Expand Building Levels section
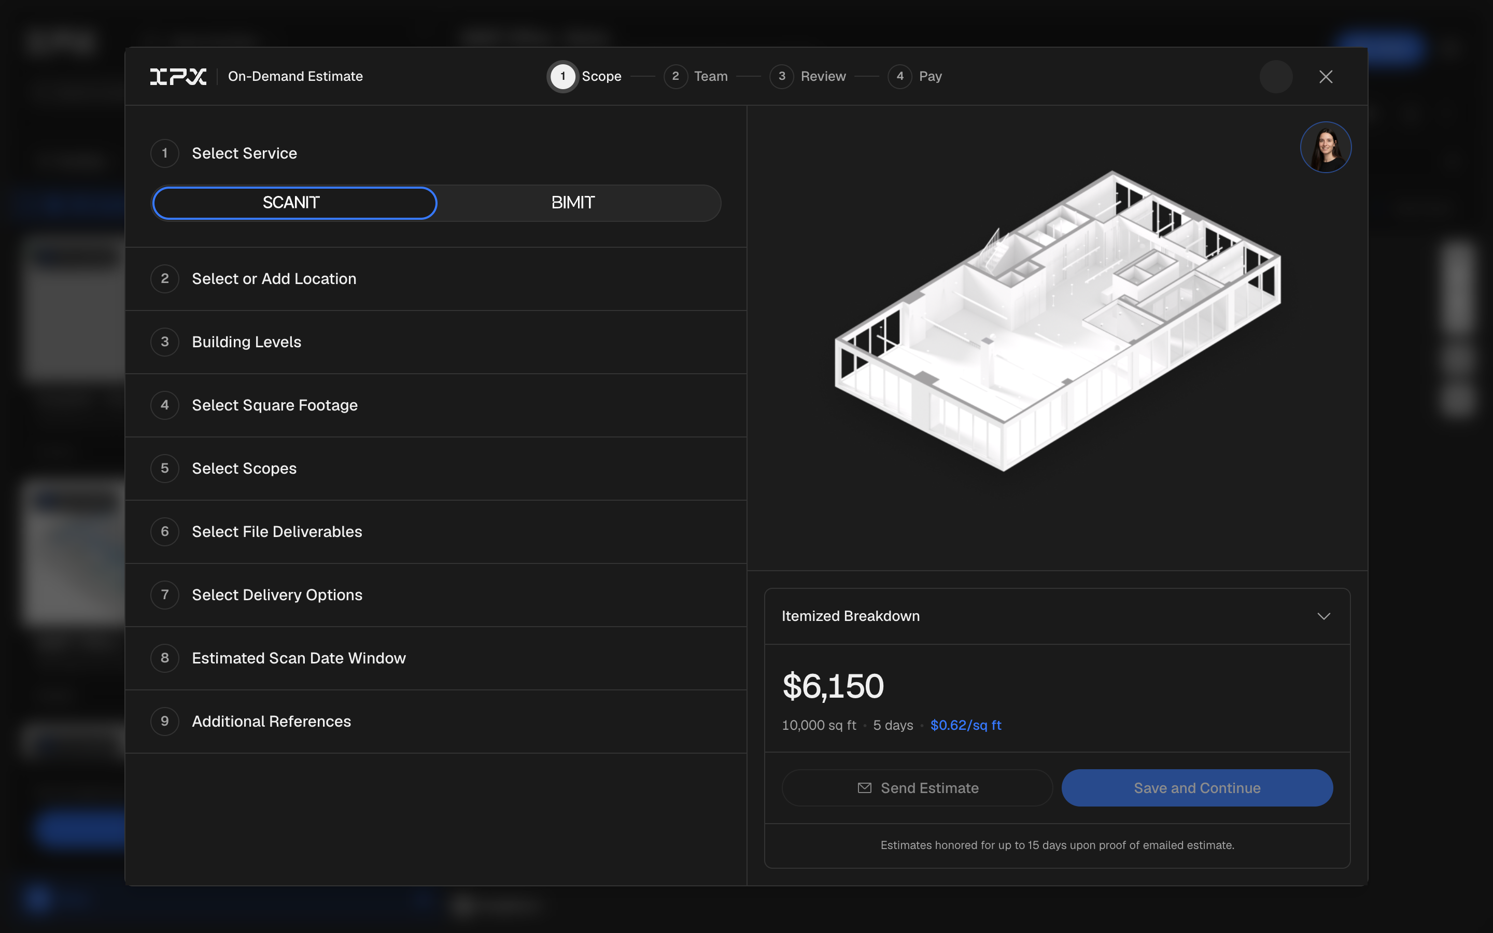 pyautogui.click(x=435, y=342)
